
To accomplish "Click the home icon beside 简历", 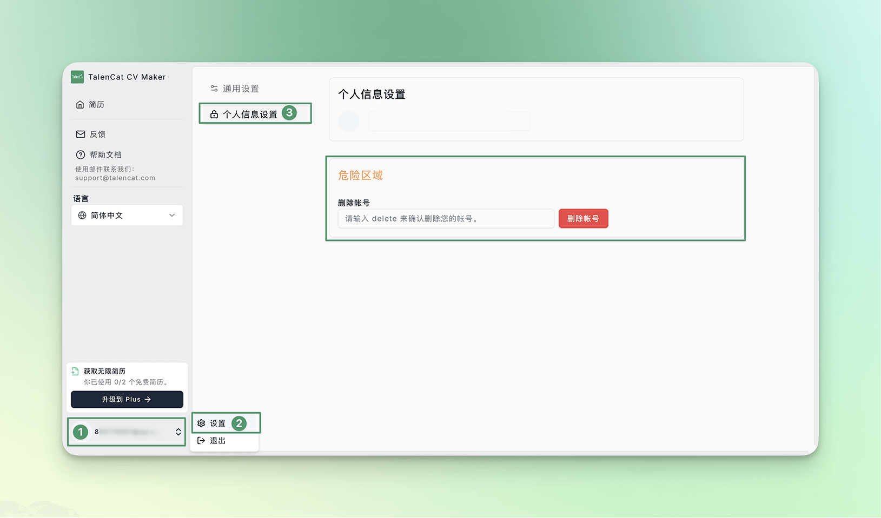I will [x=80, y=105].
